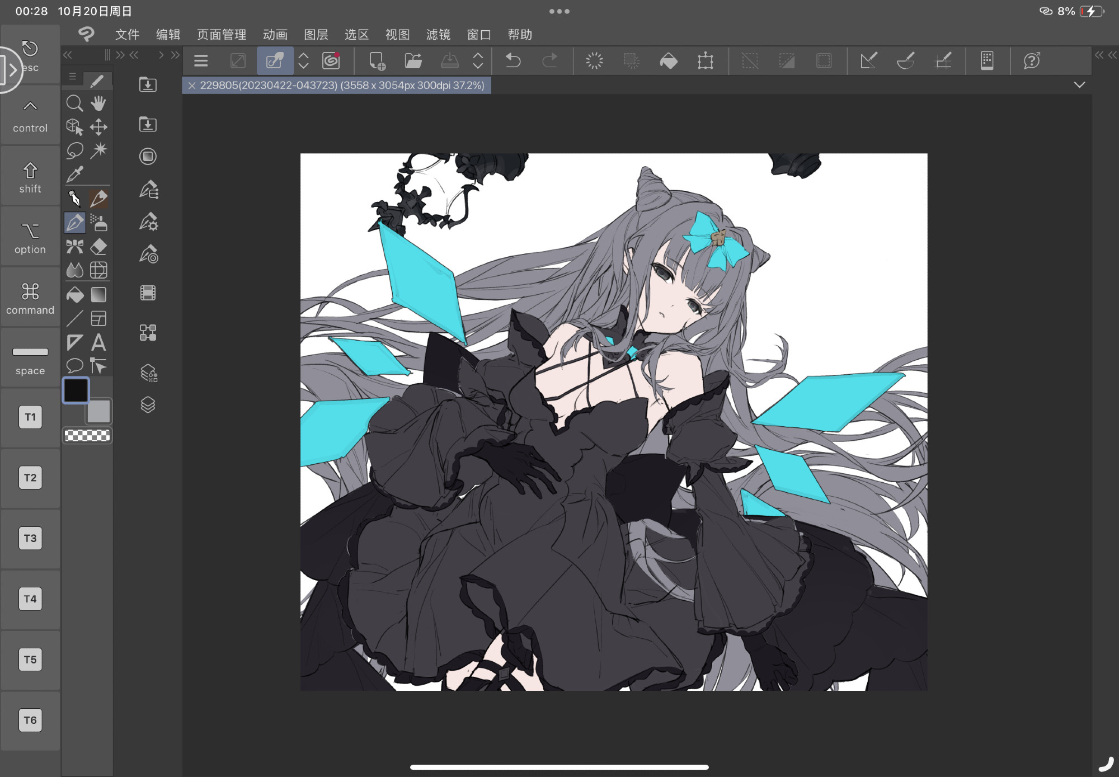
Task: Collapse the tool palette double-left arrows
Action: 68,55
